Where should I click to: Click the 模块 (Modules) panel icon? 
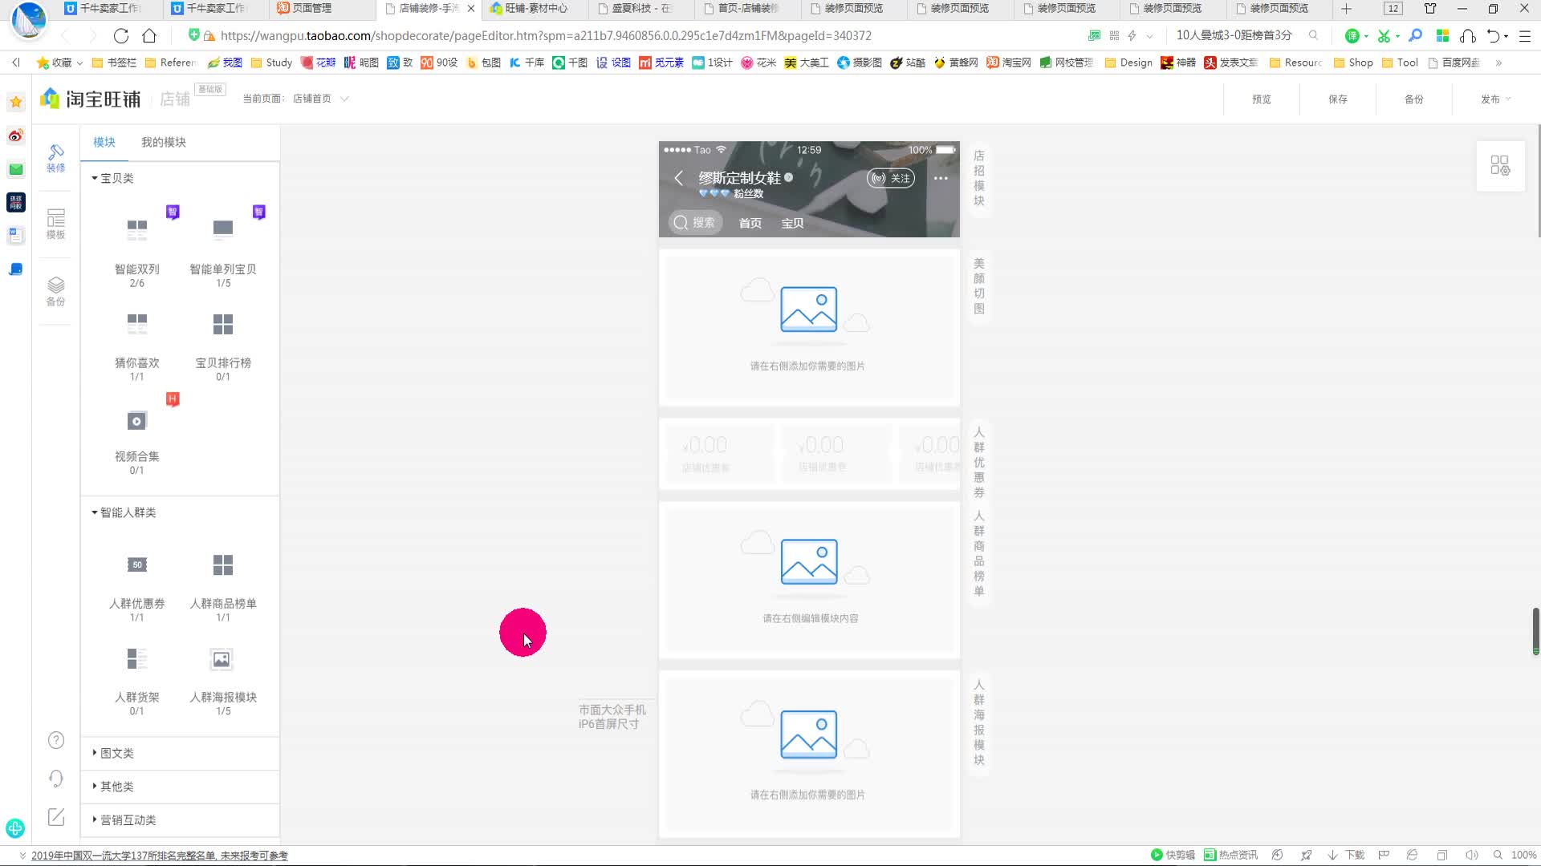(104, 142)
